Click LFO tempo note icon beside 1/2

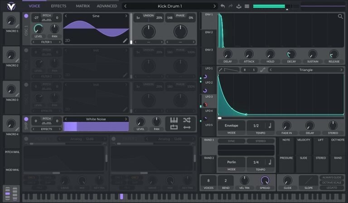[270, 126]
